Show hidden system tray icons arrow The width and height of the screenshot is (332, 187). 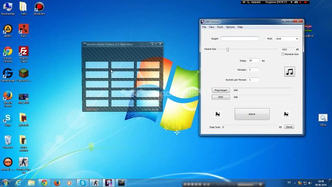click(295, 183)
